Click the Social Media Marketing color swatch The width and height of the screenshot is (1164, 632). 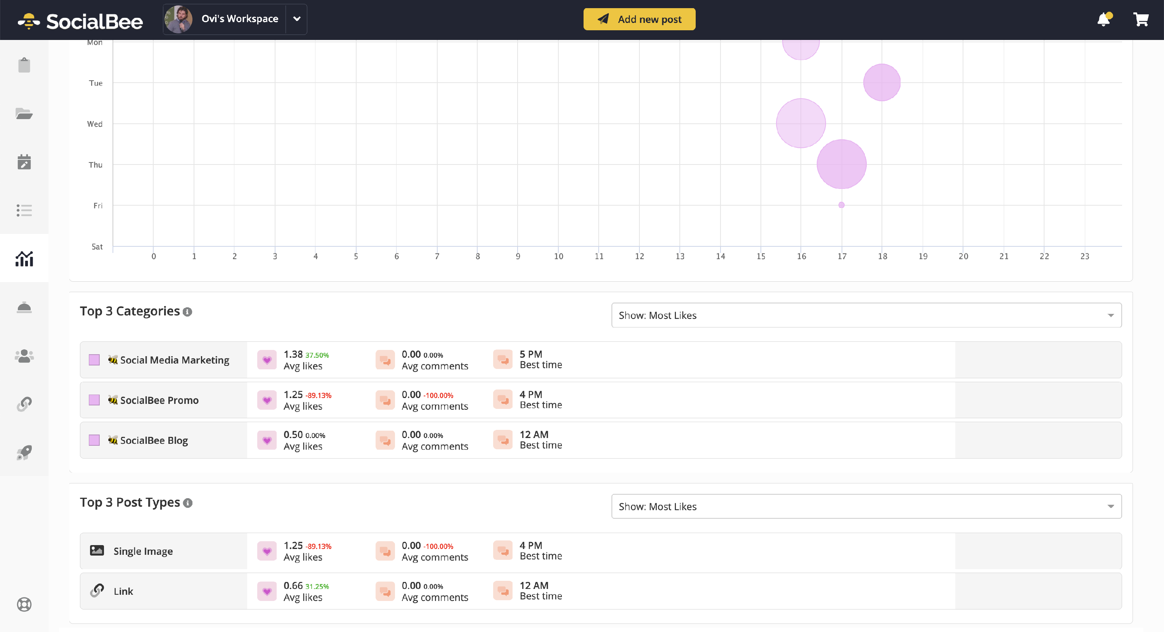click(x=94, y=360)
